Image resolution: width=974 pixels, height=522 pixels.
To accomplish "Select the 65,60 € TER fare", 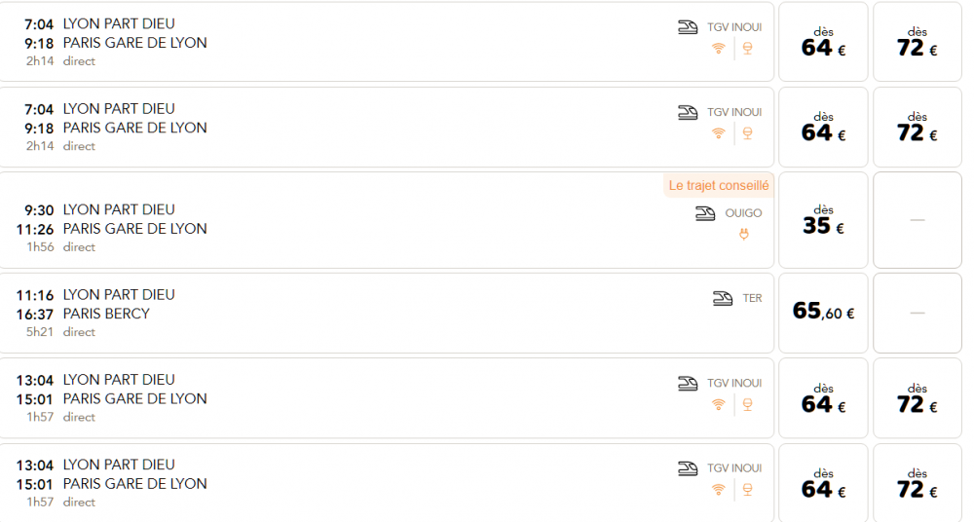I will click(x=823, y=313).
